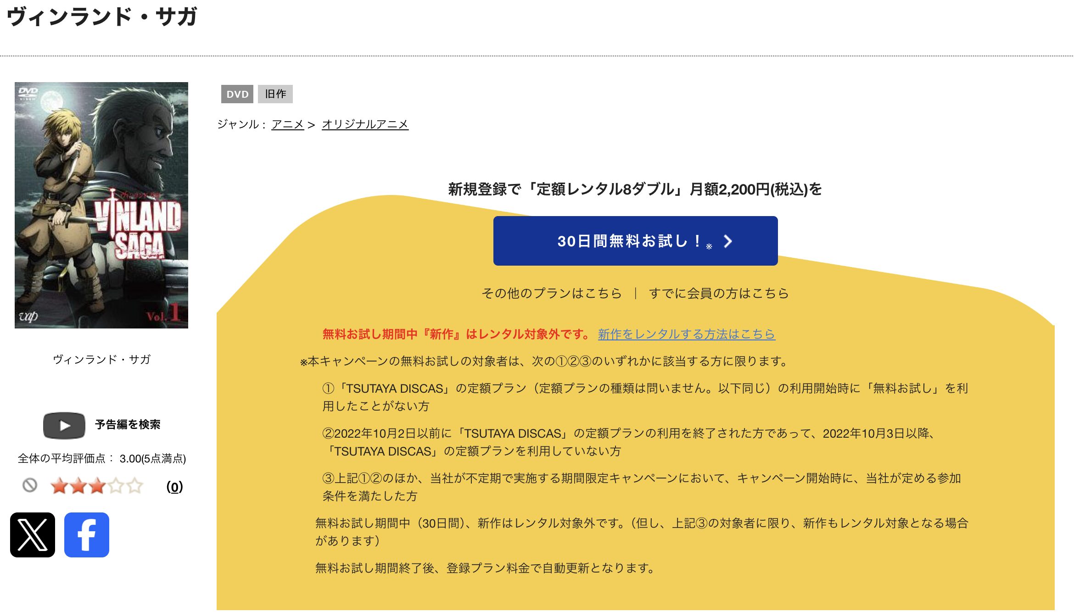The height and width of the screenshot is (612, 1074).
Task: Click condition ② 2022年10月2日以前 paragraph
Action: coord(629,442)
